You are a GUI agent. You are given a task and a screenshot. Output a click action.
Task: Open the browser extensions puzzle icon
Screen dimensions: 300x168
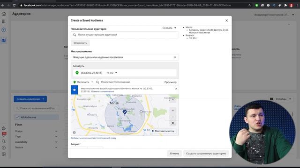coord(285,5)
